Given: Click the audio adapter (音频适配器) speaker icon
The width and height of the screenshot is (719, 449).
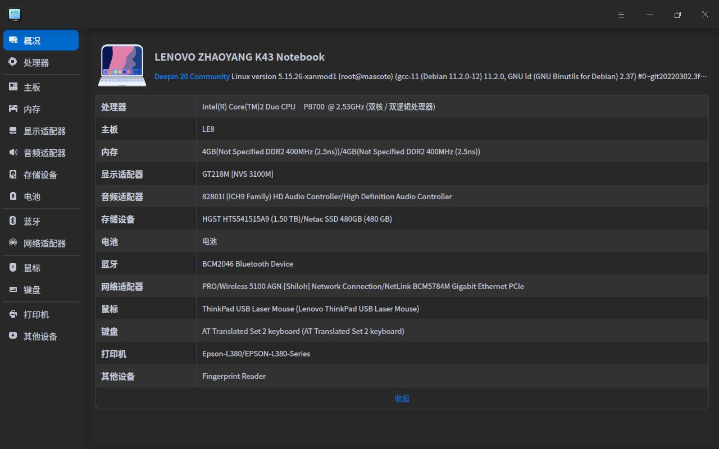Looking at the screenshot, I should point(13,153).
